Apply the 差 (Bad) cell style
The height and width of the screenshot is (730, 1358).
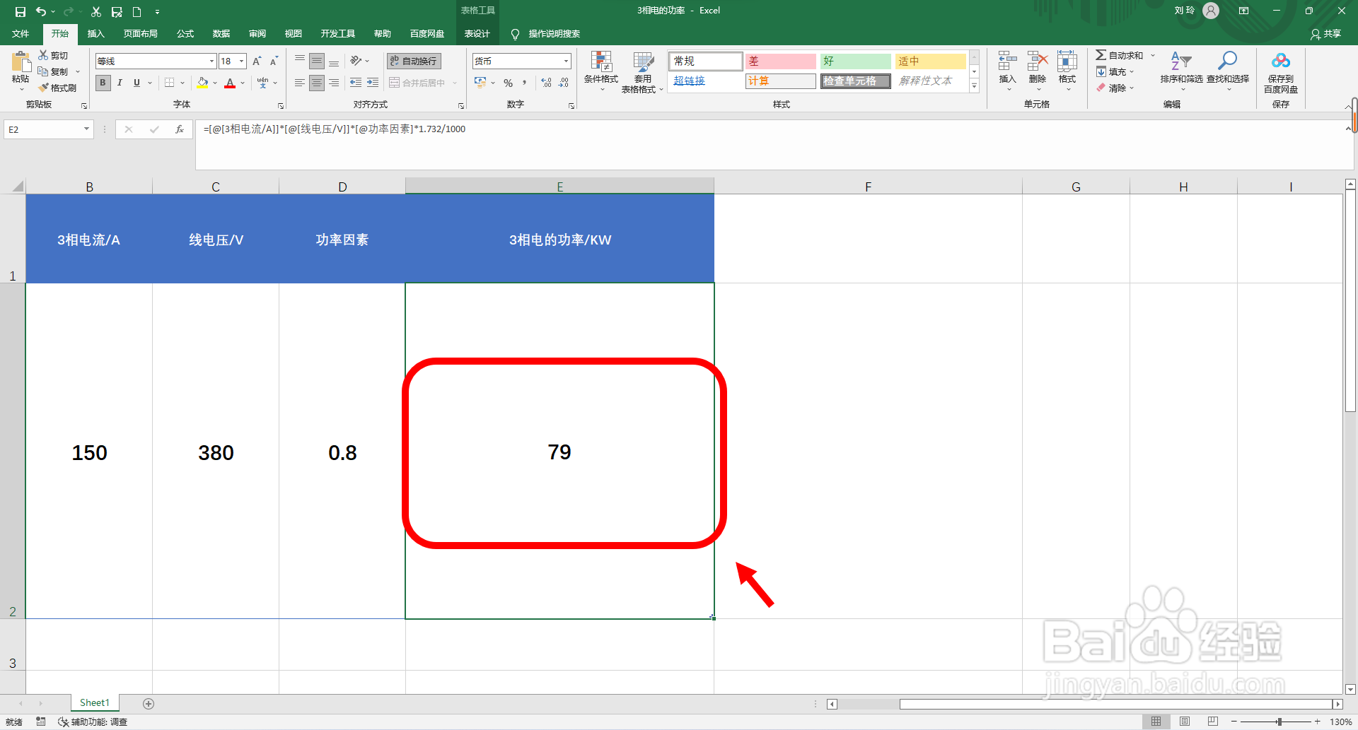point(780,61)
